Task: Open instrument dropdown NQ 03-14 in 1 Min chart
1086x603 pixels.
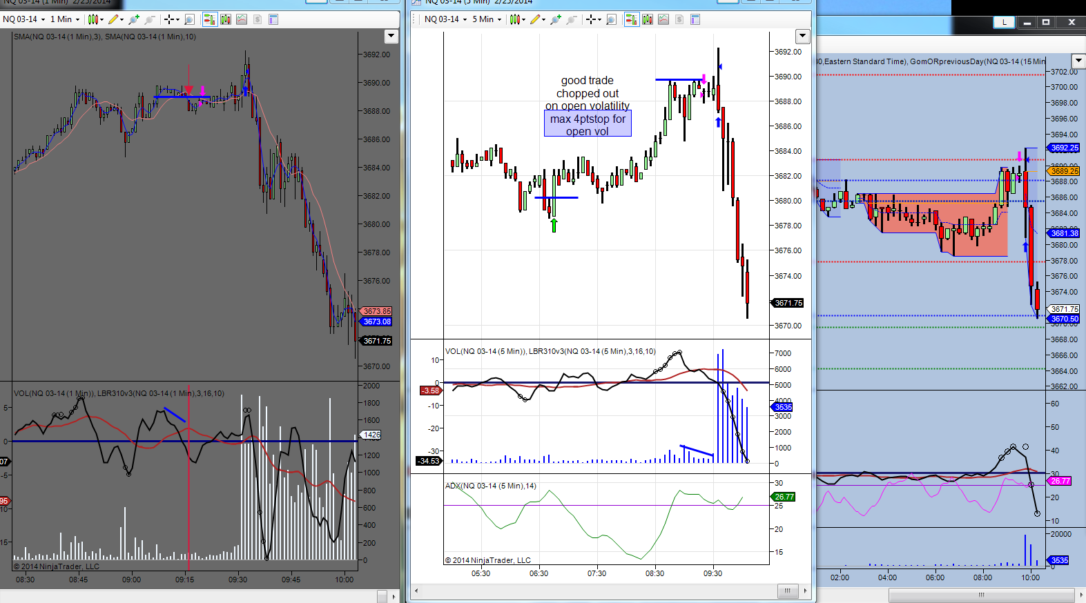Action: (24, 19)
